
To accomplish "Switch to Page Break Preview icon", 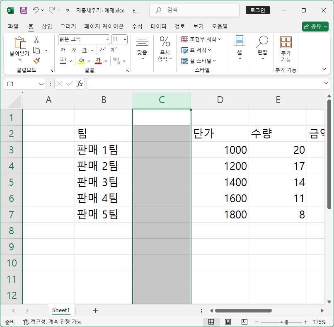I will point(244,322).
